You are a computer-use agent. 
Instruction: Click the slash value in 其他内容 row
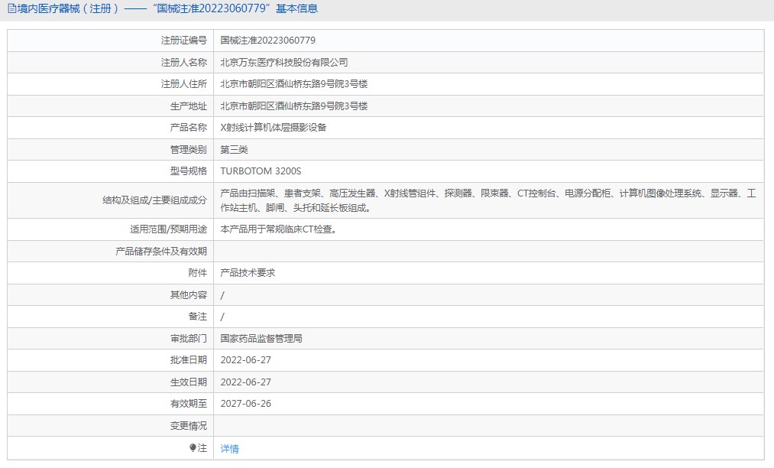(x=222, y=295)
